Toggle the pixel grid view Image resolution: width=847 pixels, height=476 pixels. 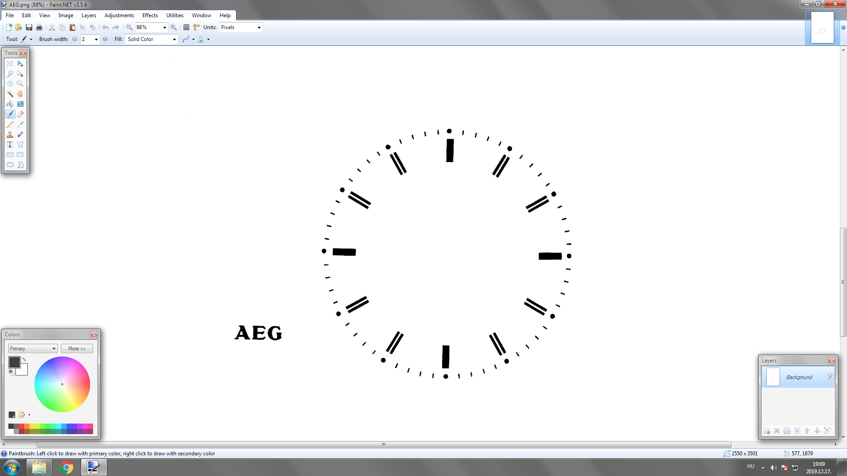tap(187, 27)
